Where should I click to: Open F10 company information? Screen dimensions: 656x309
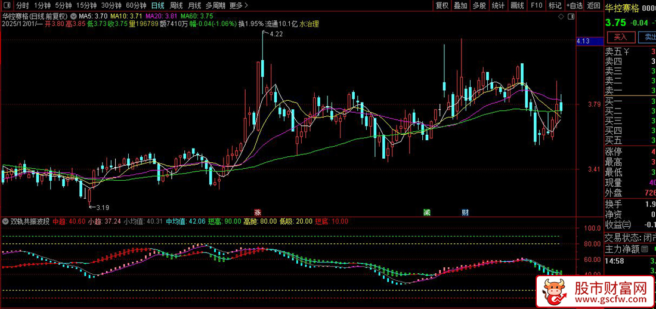tap(536, 5)
